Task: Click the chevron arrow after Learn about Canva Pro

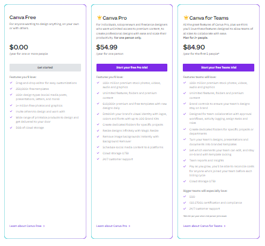Action: (x=129, y=226)
